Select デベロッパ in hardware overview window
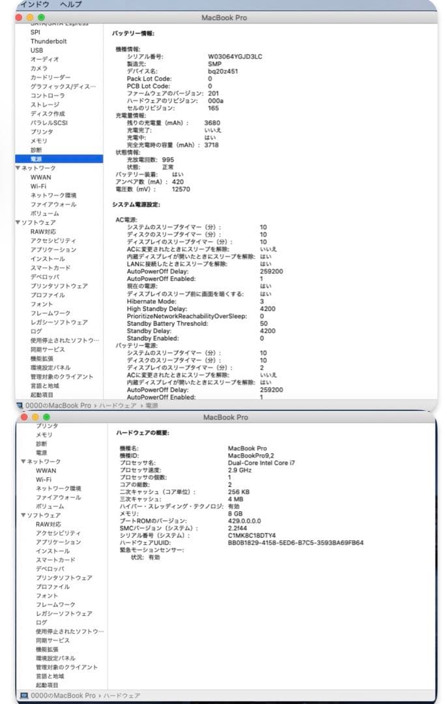Viewport: 447px width, 704px height. (x=50, y=568)
